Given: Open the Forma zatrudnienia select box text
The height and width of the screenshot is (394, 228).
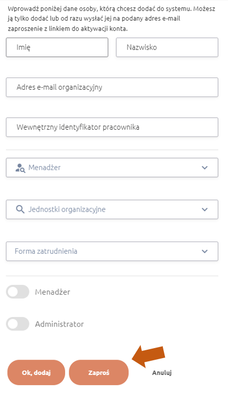Looking at the screenshot, I should coord(46,251).
